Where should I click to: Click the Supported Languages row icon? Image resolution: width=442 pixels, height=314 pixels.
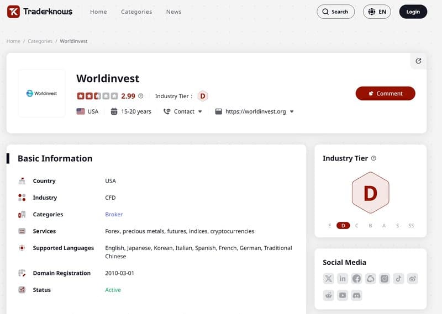point(22,248)
